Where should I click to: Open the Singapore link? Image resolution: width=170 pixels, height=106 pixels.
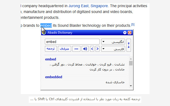[99, 6]
